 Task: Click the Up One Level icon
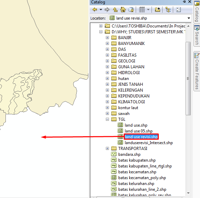pos(115,10)
